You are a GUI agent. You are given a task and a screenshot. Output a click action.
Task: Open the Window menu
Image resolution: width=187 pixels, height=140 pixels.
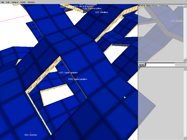tap(31, 2)
